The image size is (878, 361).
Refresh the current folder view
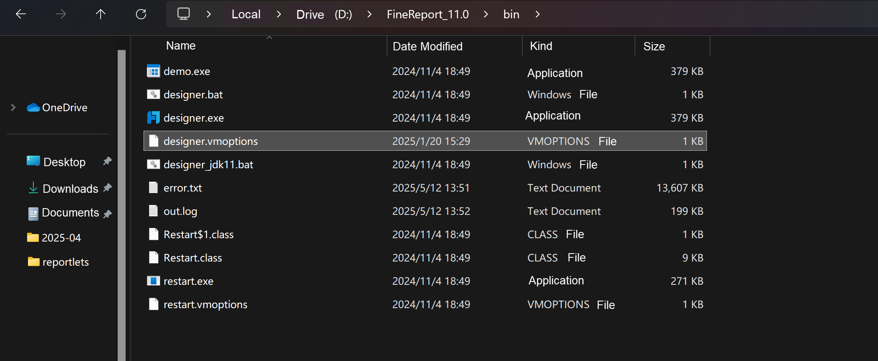point(141,14)
